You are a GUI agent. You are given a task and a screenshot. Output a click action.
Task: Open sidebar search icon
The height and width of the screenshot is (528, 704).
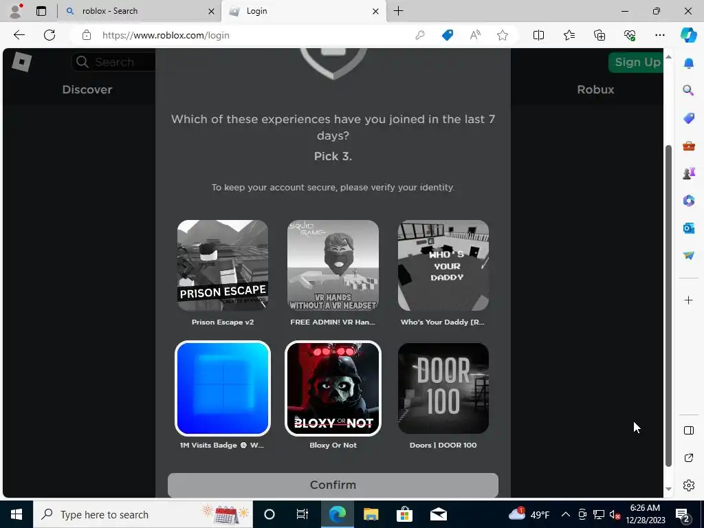pos(688,90)
